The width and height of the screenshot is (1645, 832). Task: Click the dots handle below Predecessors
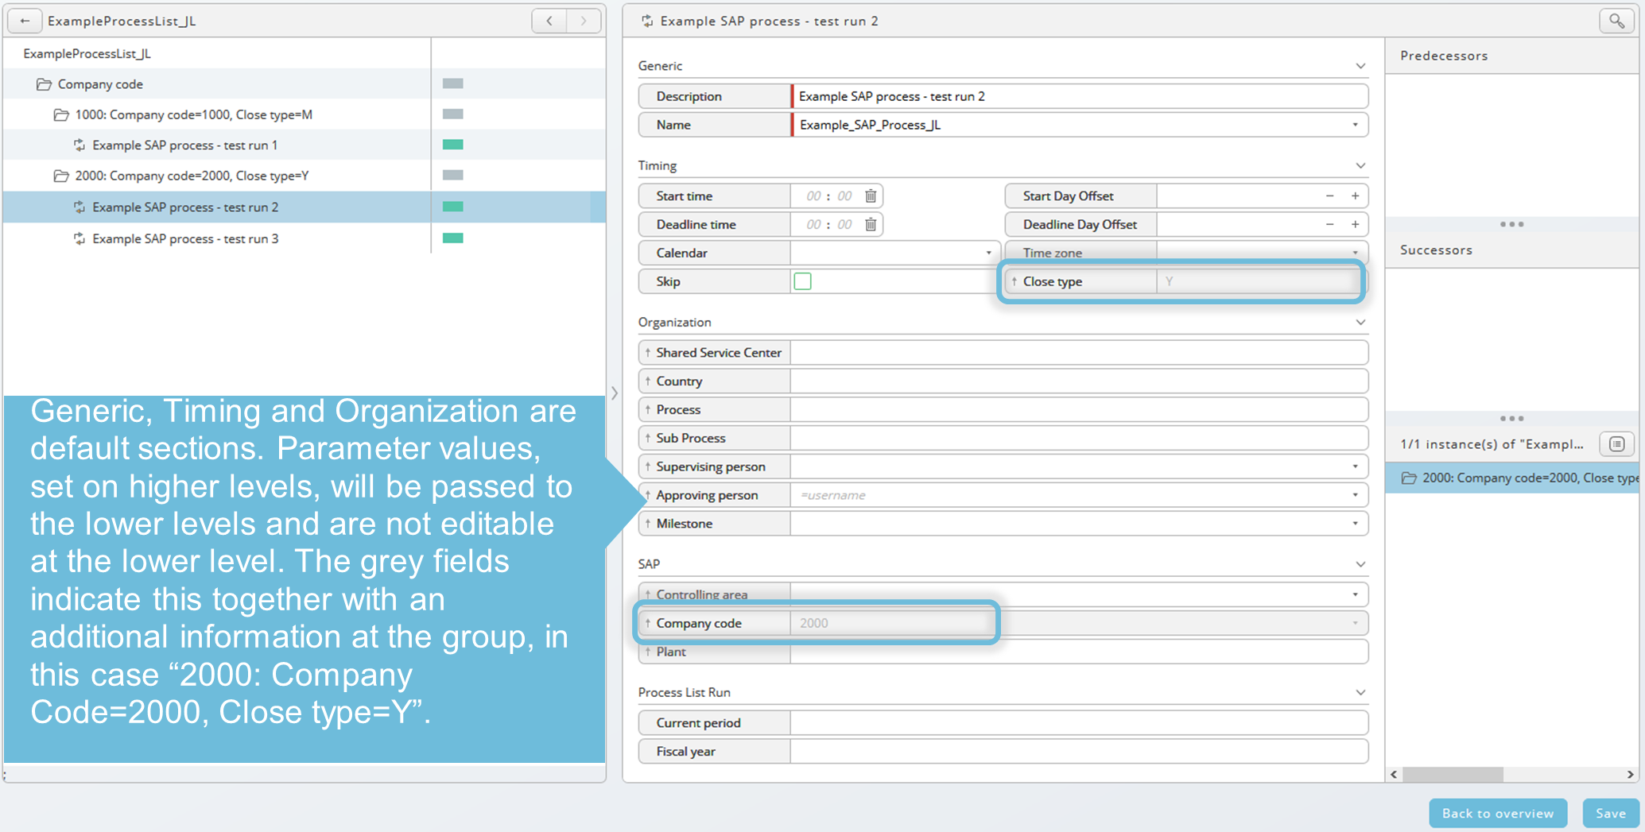tap(1511, 224)
